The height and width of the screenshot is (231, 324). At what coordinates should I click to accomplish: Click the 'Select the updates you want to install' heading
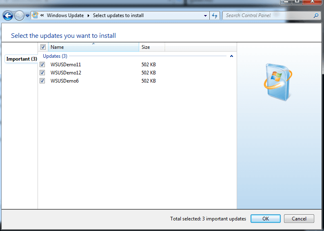coord(63,36)
